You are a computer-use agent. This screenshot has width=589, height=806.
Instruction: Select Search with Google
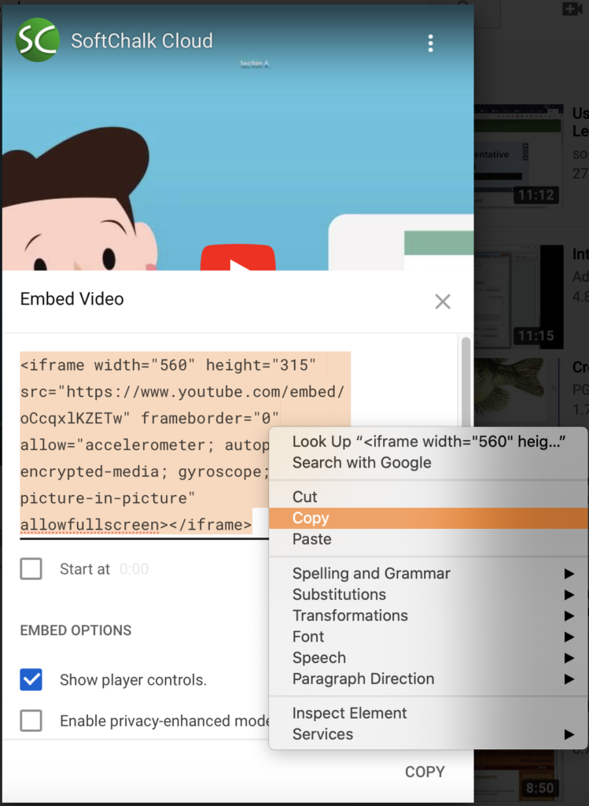(429, 463)
